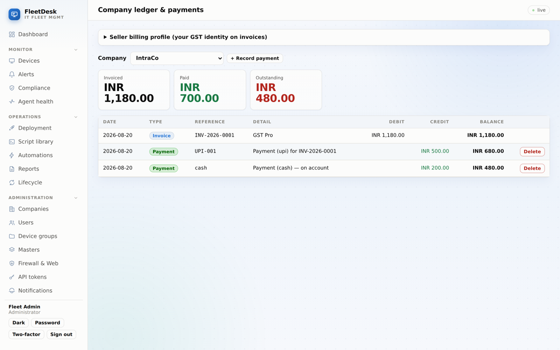
Task: Click the Payment badge in UPI-001 row
Action: [163, 152]
